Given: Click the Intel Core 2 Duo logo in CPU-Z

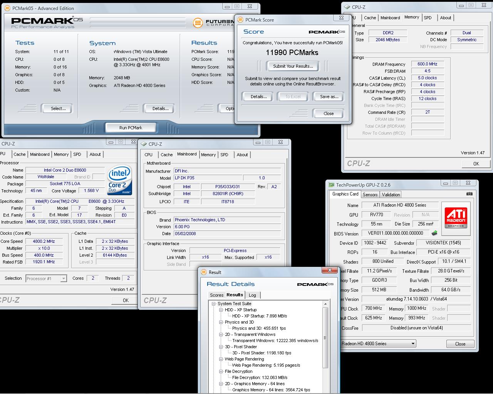Looking at the screenshot, I should click(x=119, y=180).
